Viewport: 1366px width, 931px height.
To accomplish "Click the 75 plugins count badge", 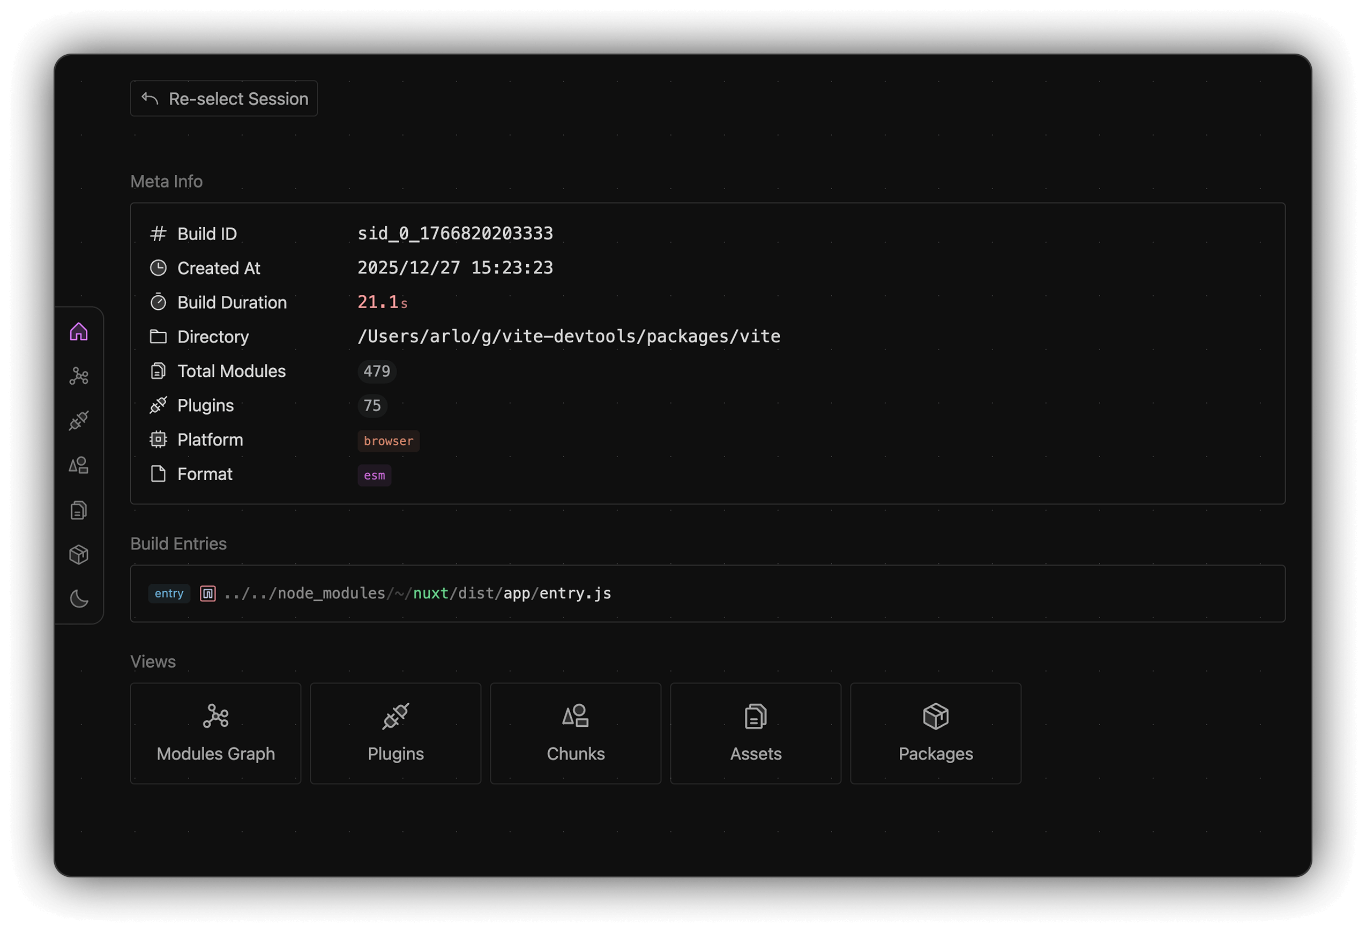I will [372, 406].
